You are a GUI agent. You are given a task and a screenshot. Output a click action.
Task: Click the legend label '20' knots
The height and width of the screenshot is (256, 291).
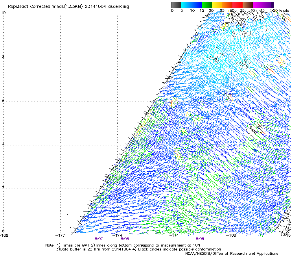pos(212,11)
